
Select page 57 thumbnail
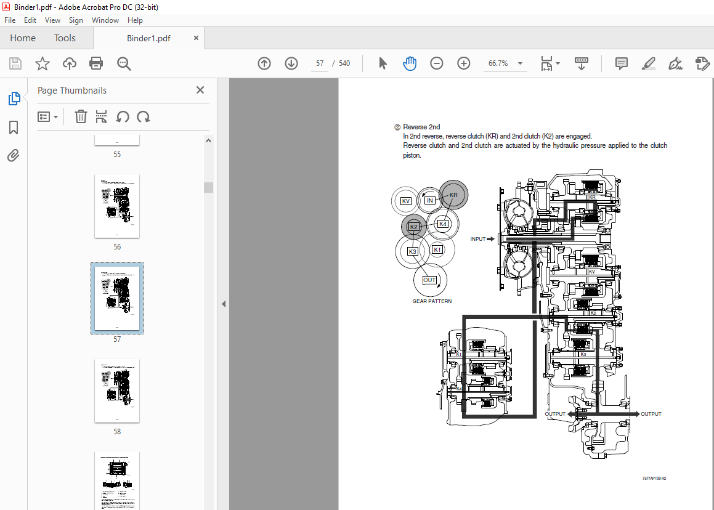tap(117, 298)
